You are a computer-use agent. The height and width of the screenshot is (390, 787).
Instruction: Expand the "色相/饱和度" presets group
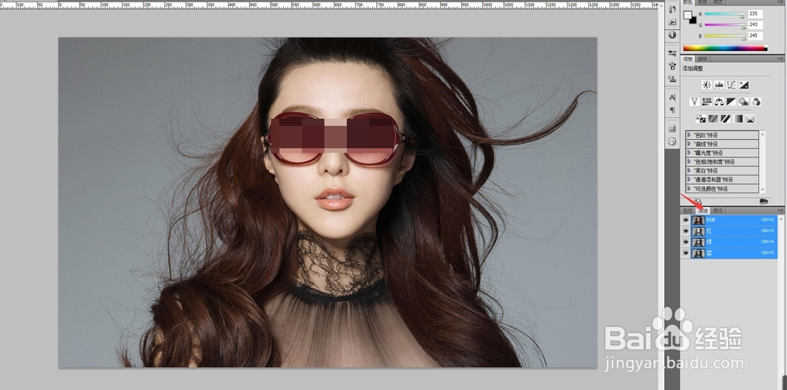689,161
